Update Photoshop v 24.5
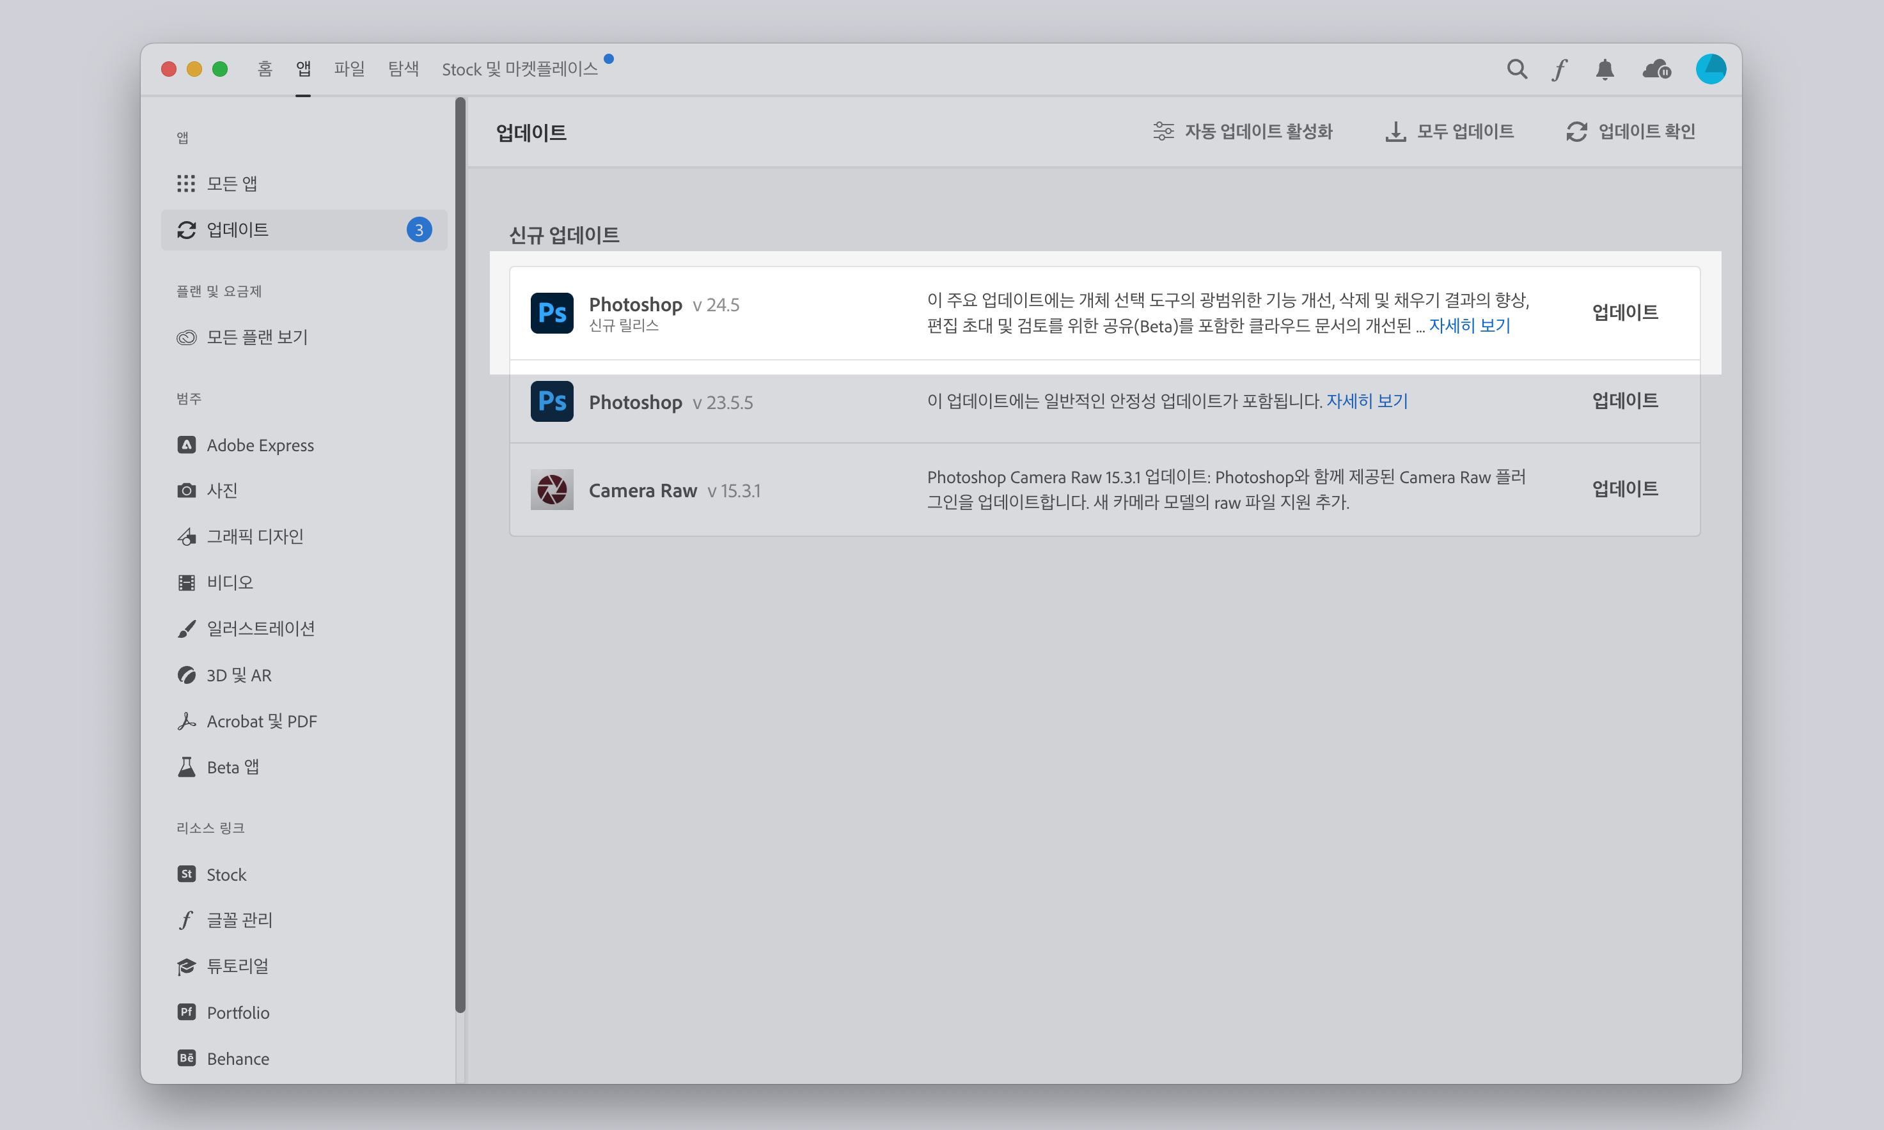This screenshot has height=1130, width=1884. (1625, 312)
